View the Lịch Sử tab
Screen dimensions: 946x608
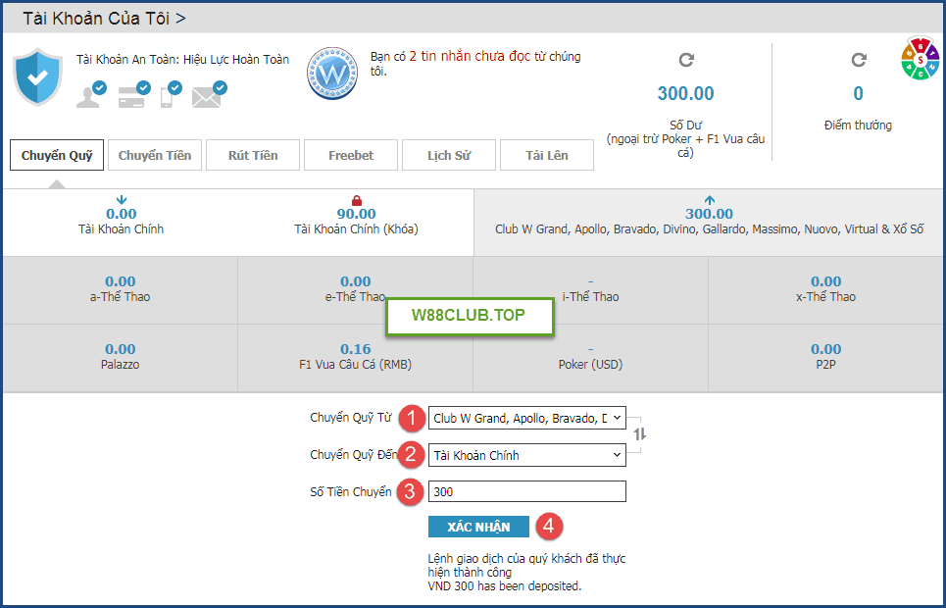click(449, 155)
